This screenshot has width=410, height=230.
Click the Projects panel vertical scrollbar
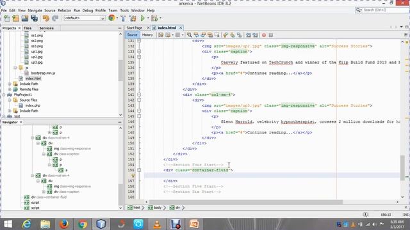[x=120, y=70]
